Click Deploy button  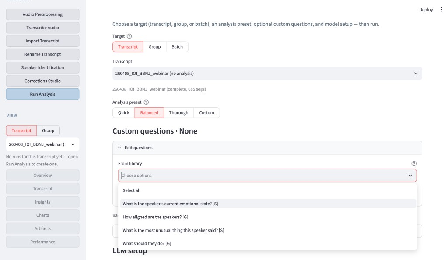(x=426, y=10)
